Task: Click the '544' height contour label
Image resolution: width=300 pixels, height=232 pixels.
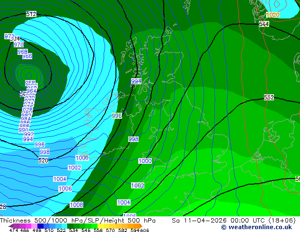Action: tap(264, 24)
